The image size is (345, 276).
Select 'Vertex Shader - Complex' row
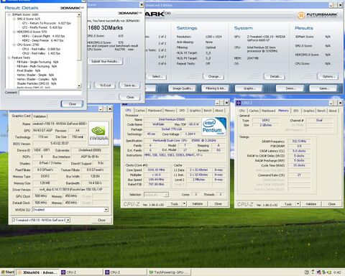[x=37, y=79]
